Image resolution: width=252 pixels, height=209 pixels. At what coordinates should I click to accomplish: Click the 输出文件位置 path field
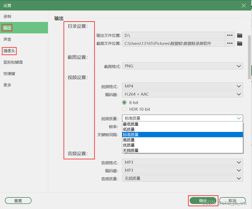tap(174, 35)
